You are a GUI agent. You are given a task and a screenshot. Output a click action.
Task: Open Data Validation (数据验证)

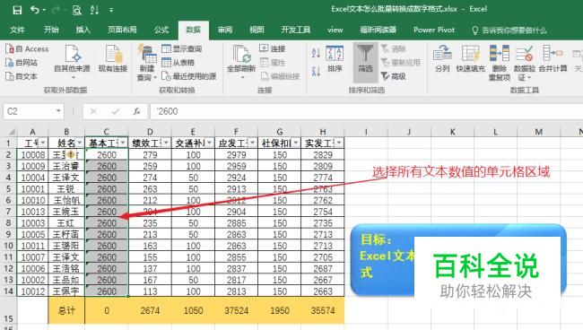pos(525,63)
